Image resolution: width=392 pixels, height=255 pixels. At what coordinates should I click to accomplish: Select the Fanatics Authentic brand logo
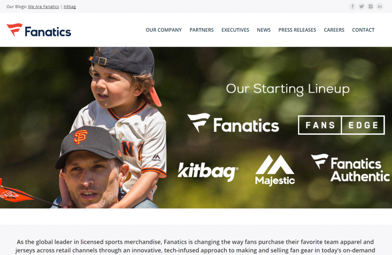[x=350, y=168]
